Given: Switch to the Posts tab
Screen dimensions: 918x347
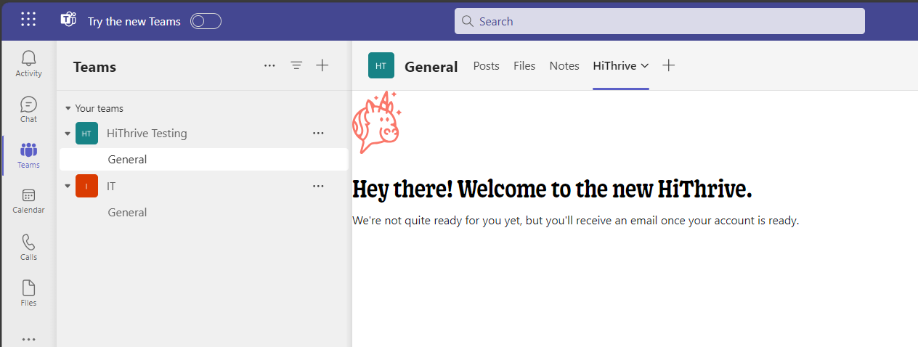Looking at the screenshot, I should 487,65.
